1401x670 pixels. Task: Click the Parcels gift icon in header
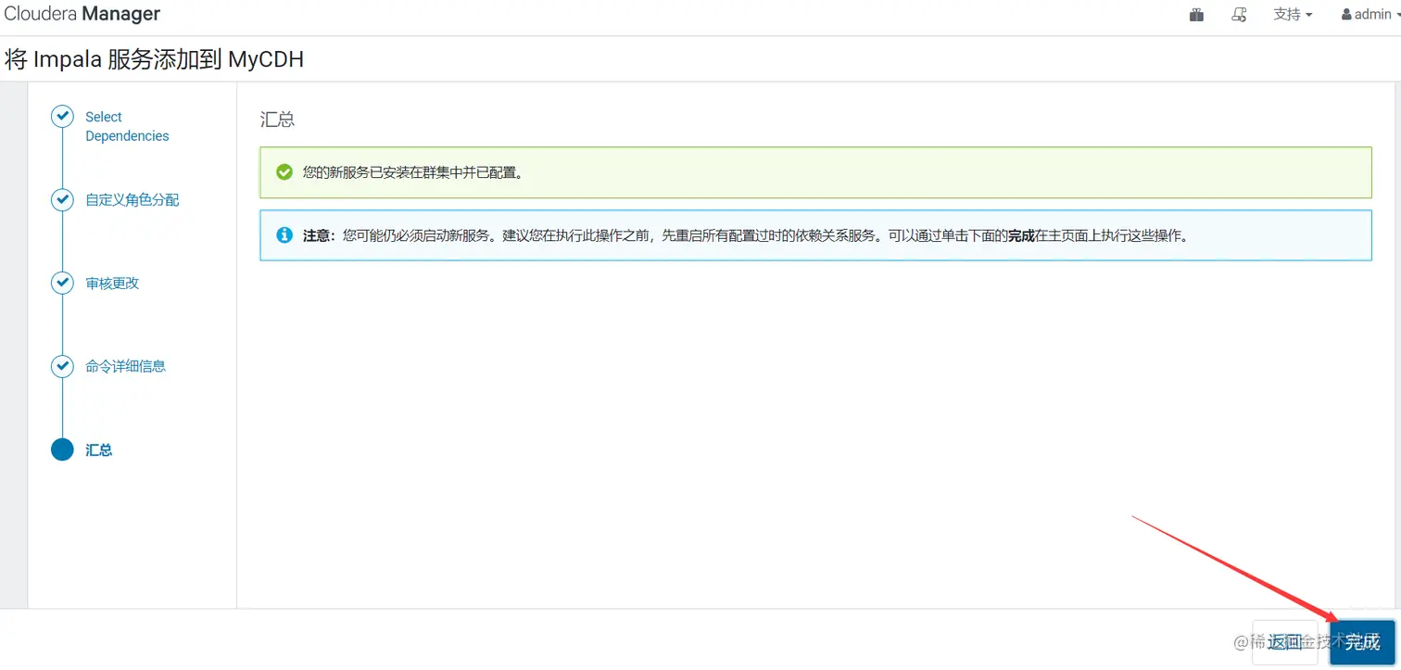[x=1195, y=14]
